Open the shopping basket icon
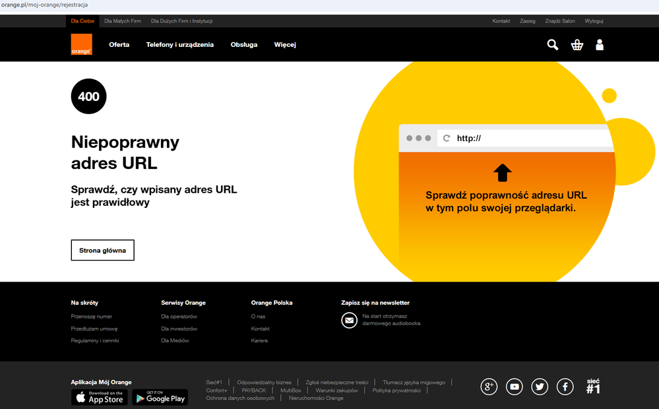Viewport: 659px width, 409px height. [x=577, y=45]
